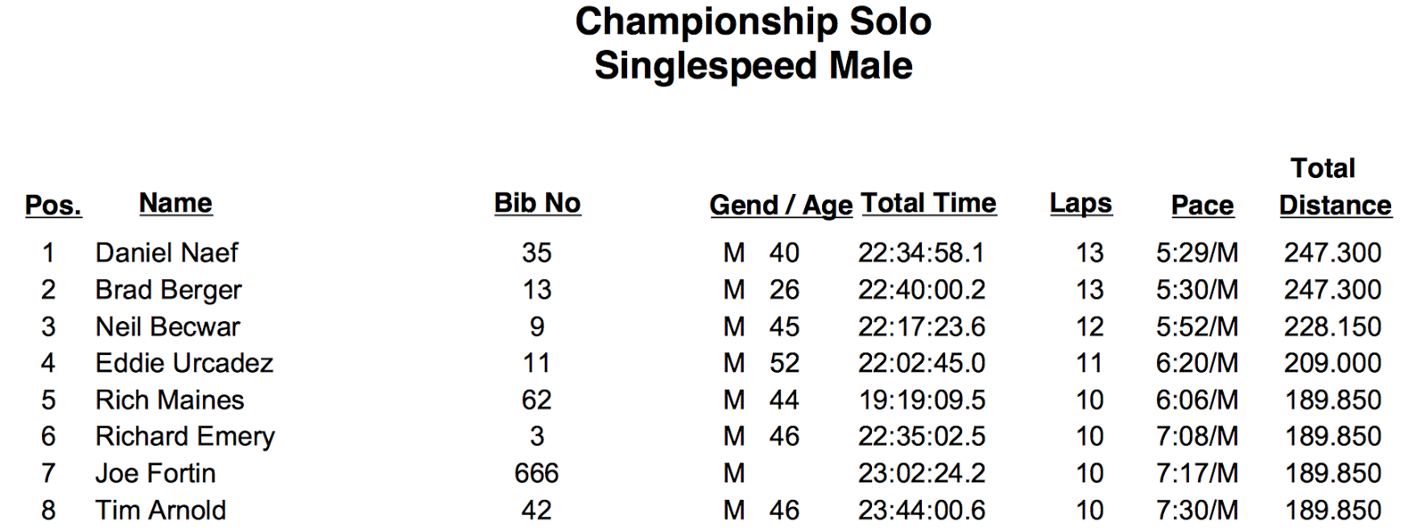Select rider name Brad Berger
Viewport: 1425px width, 532px height.
coord(168,290)
